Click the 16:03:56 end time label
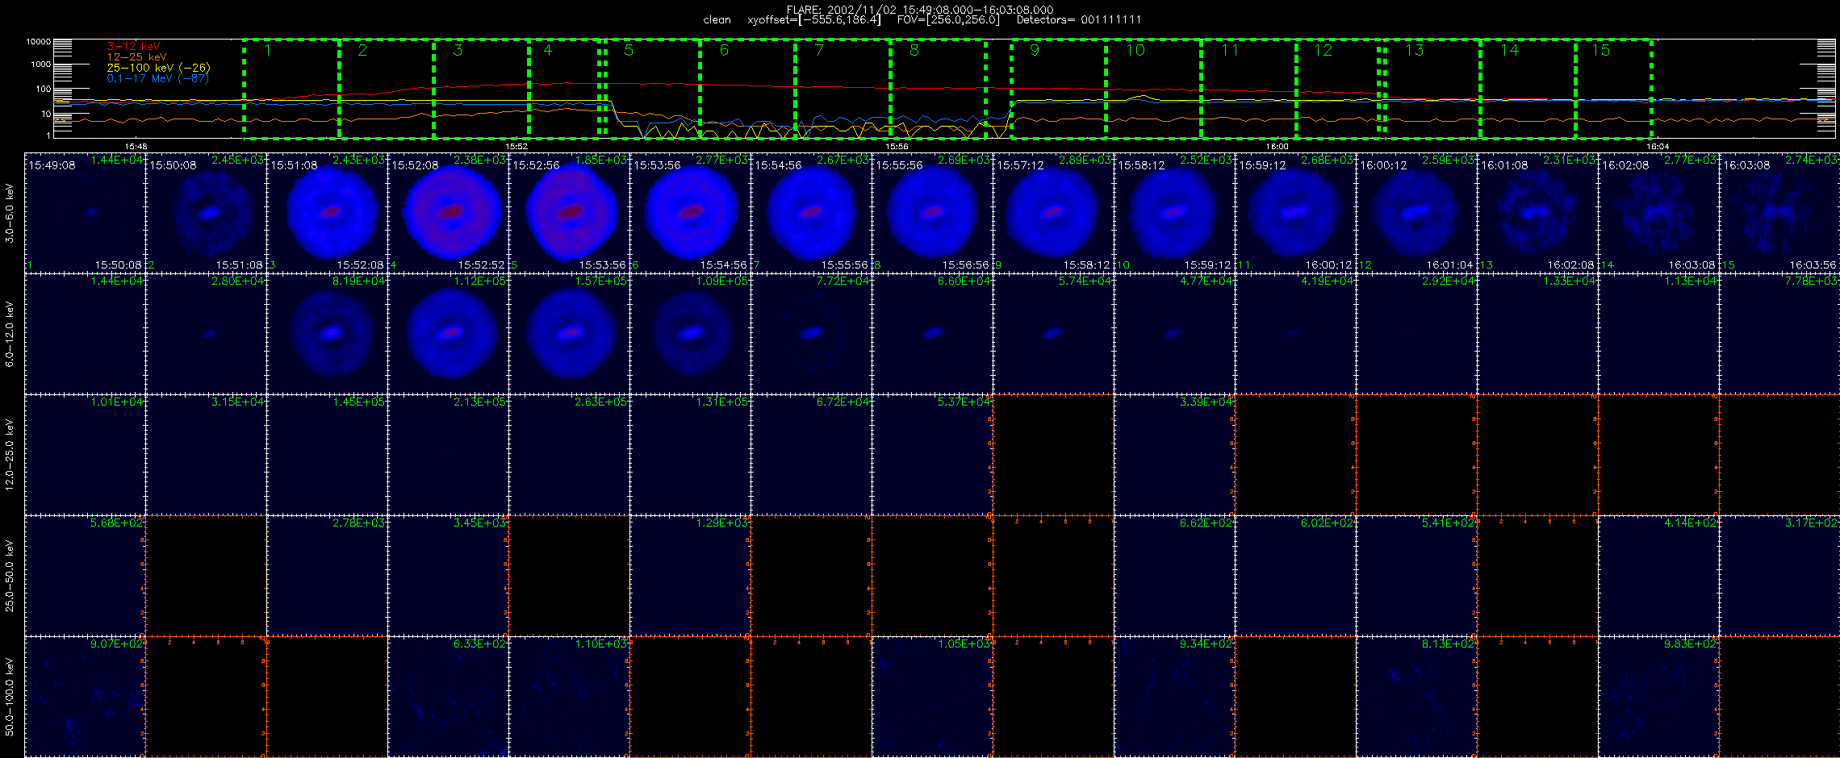1840x758 pixels. click(x=1813, y=265)
